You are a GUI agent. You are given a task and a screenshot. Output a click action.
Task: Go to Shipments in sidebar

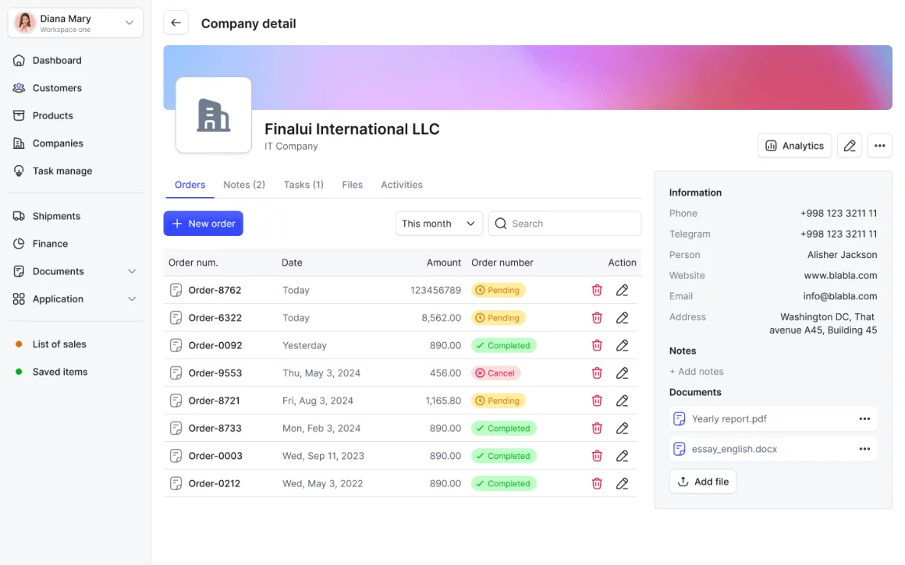[x=56, y=216]
